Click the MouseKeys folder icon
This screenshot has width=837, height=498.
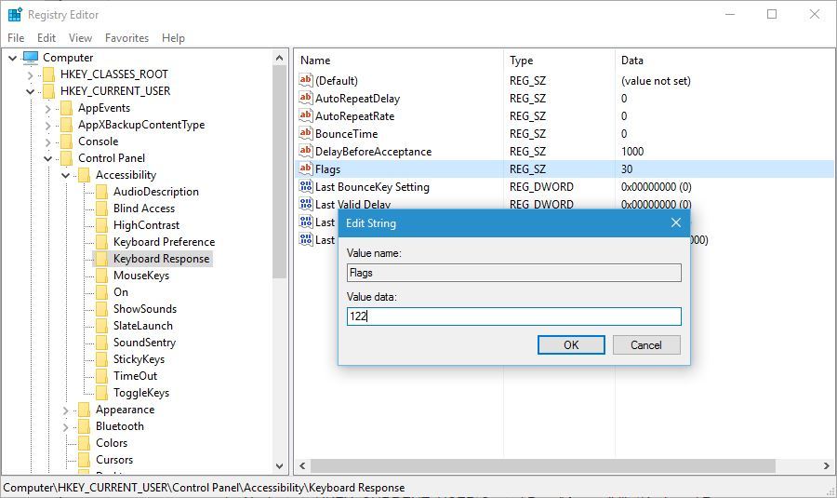click(x=101, y=276)
